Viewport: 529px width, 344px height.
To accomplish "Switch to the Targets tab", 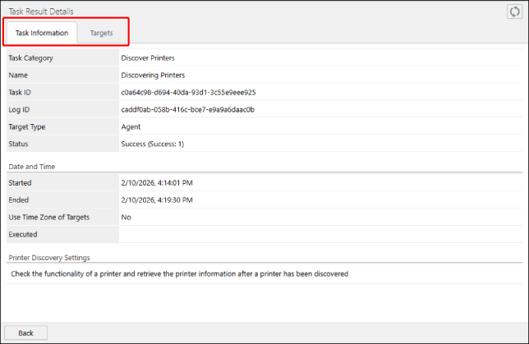I will (102, 33).
